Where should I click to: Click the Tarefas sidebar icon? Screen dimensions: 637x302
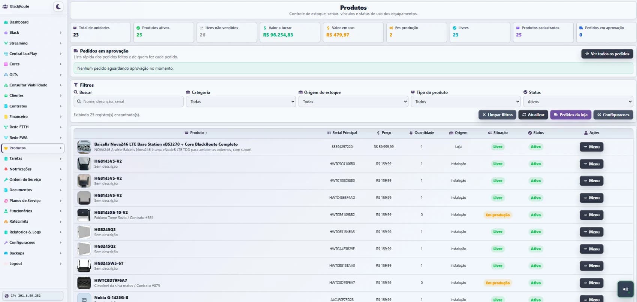[6, 159]
